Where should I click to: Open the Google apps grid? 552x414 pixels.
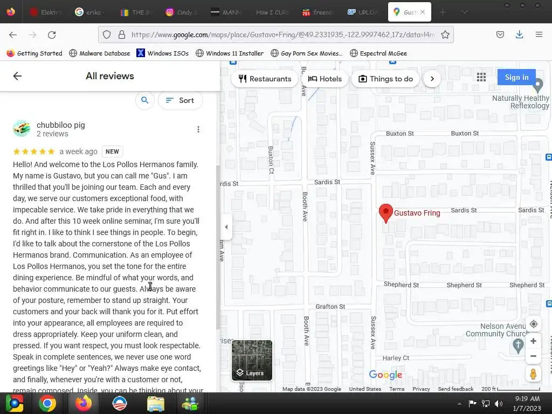coord(481,77)
